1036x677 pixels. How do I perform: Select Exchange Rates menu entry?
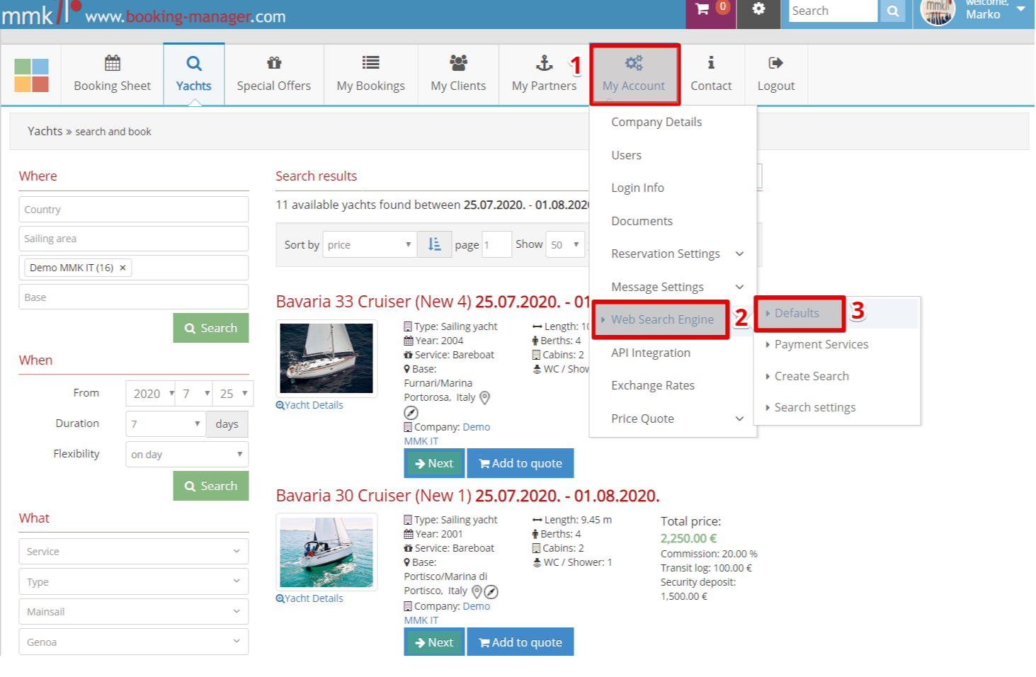click(652, 385)
